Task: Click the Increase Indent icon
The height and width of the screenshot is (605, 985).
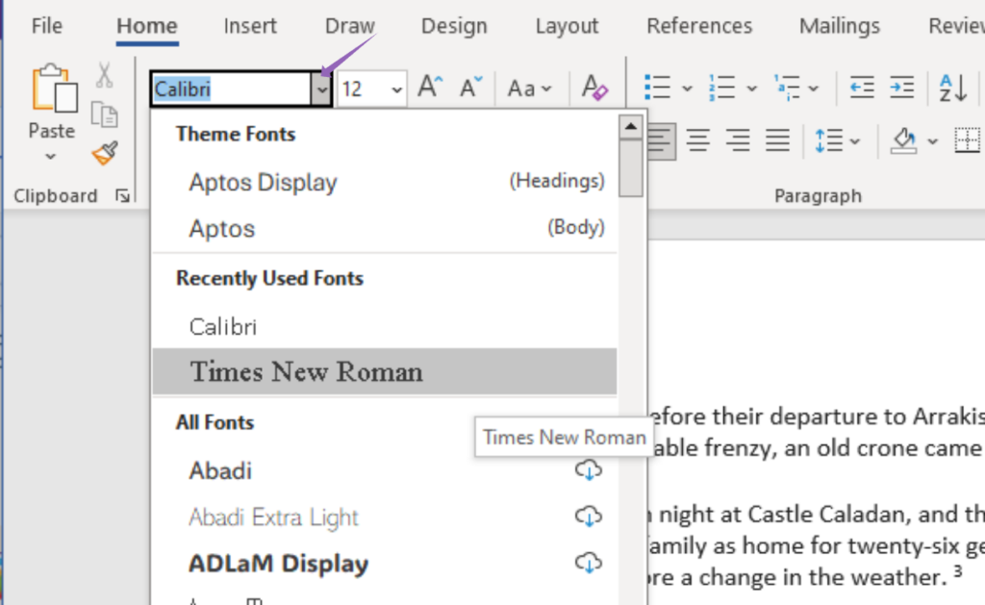Action: click(901, 88)
